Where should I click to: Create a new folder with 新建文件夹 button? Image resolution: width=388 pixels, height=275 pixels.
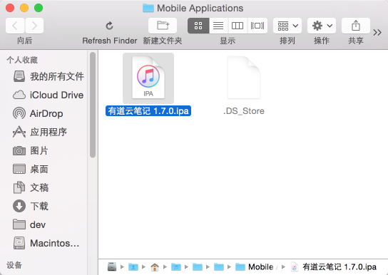(x=163, y=26)
